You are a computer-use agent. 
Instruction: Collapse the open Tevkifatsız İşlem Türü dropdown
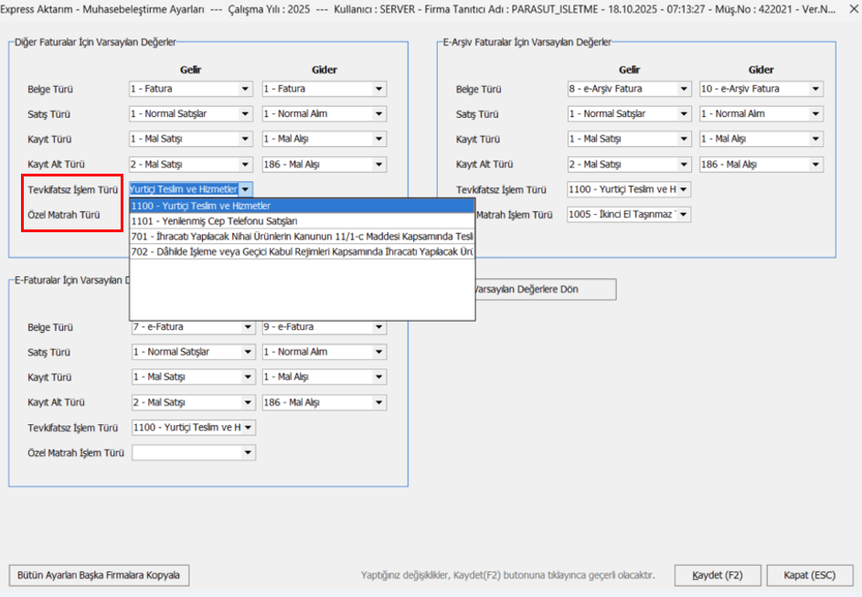click(246, 189)
